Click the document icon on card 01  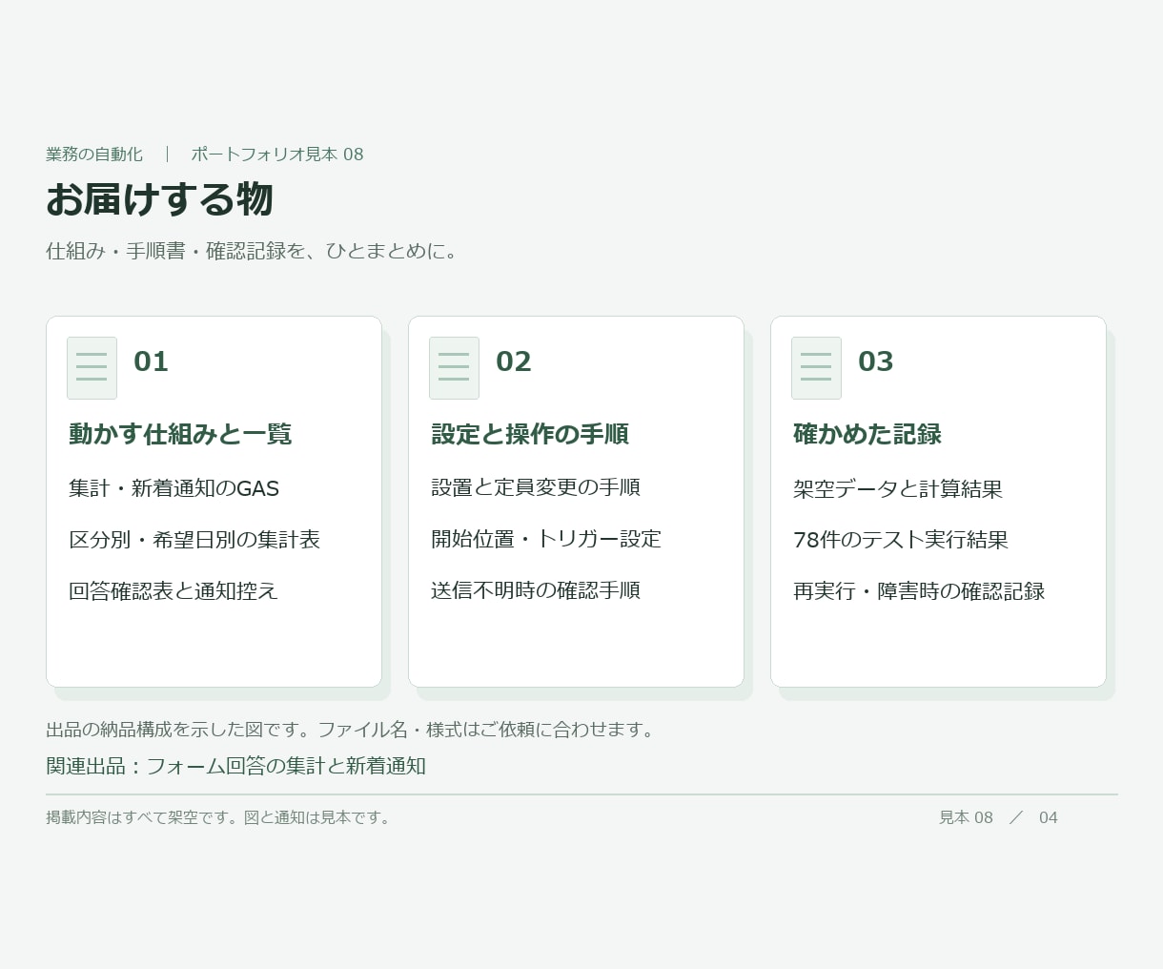tap(92, 367)
